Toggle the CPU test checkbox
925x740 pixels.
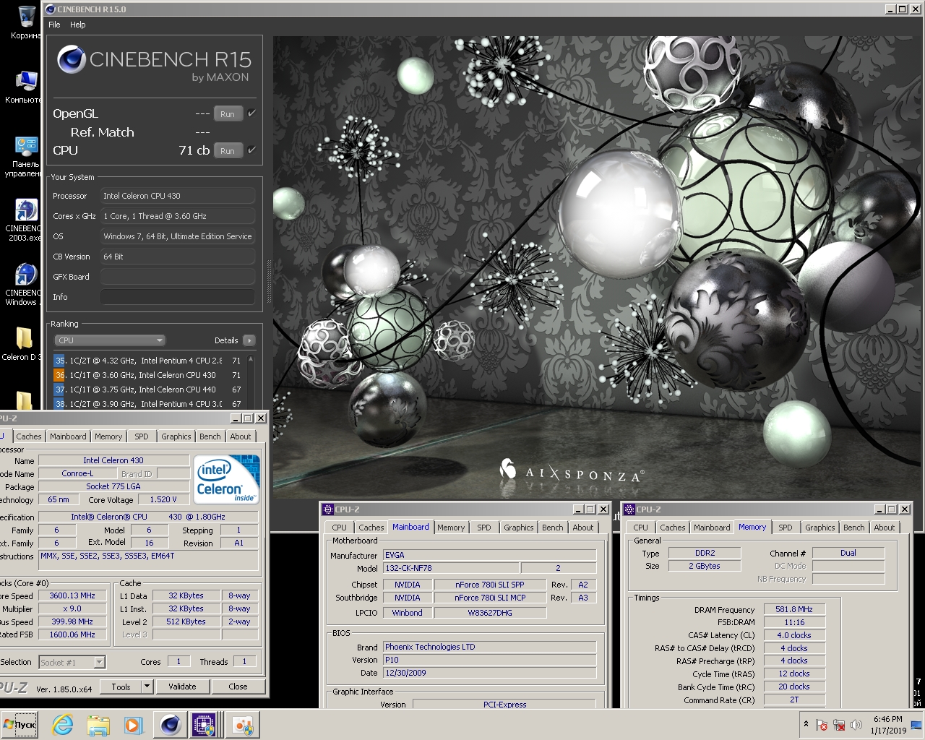pyautogui.click(x=251, y=150)
